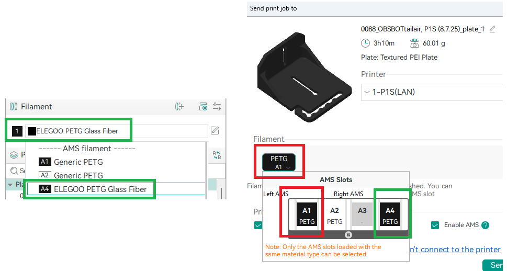Click the A/B swap icon
507x271 pixels.
pyautogui.click(x=217, y=155)
